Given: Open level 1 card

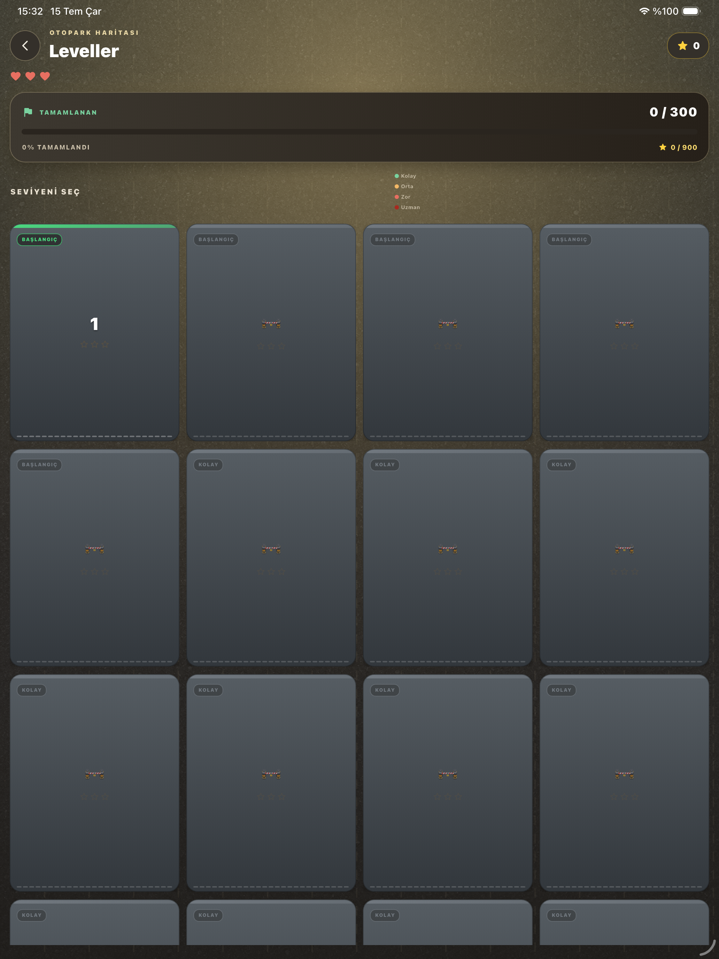Looking at the screenshot, I should click(x=94, y=332).
